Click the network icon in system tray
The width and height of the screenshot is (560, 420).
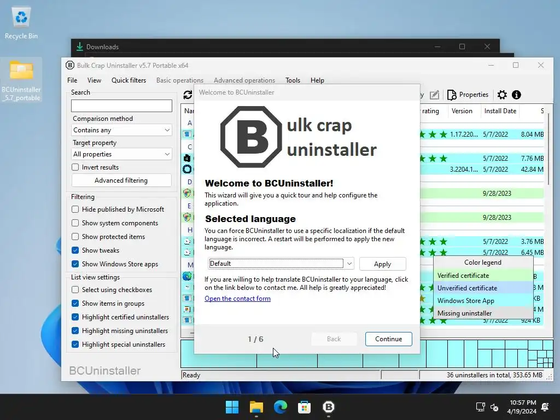[x=480, y=407]
